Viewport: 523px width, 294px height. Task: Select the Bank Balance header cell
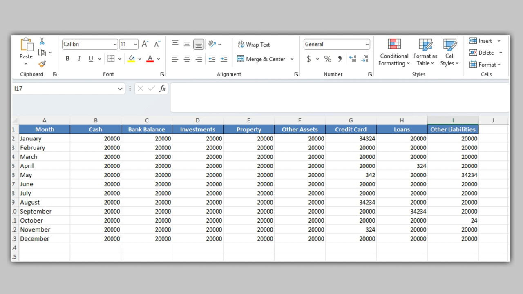146,129
